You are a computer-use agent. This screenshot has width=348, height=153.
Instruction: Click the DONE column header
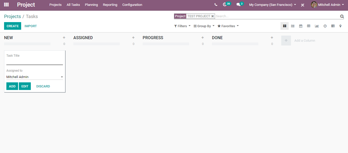(217, 38)
